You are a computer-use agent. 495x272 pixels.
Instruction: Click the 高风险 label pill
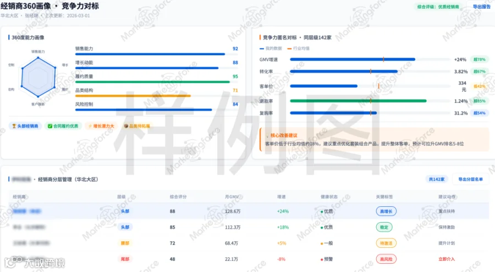[x=386, y=259]
